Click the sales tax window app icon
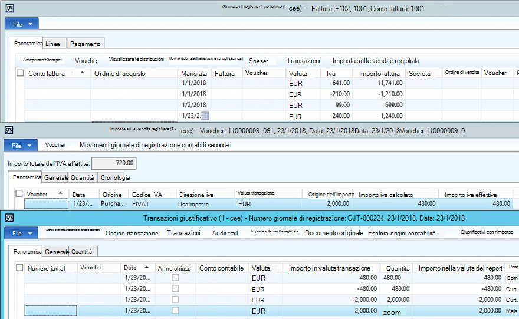Screen dimensions: 519x319 coord(9,130)
